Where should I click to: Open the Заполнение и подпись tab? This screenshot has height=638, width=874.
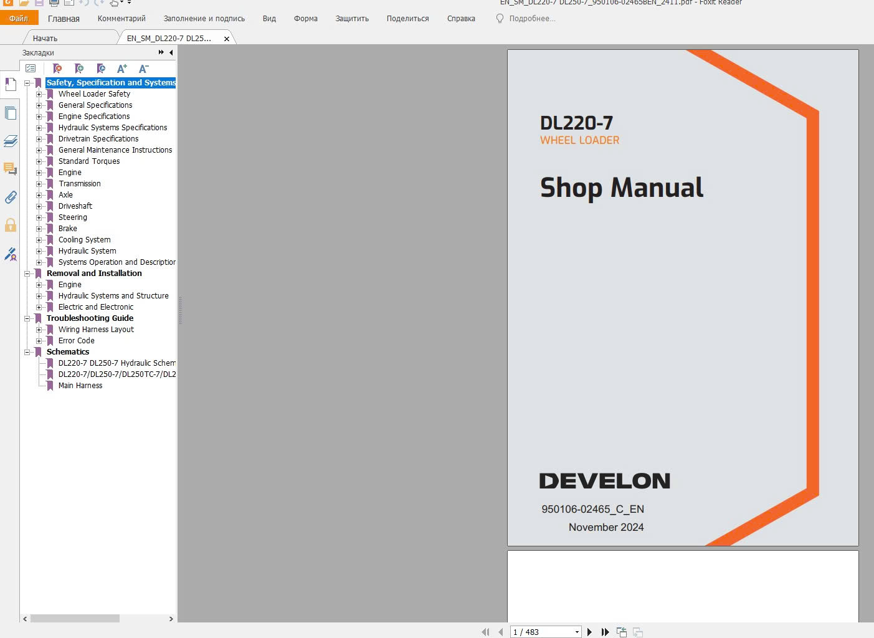[x=204, y=19]
